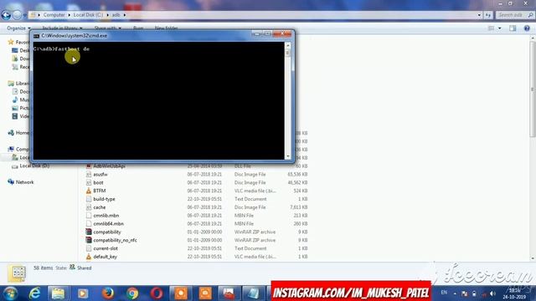Image resolution: width=536 pixels, height=301 pixels.
Task: Select Computer in the address breadcrumb
Action: pos(54,15)
